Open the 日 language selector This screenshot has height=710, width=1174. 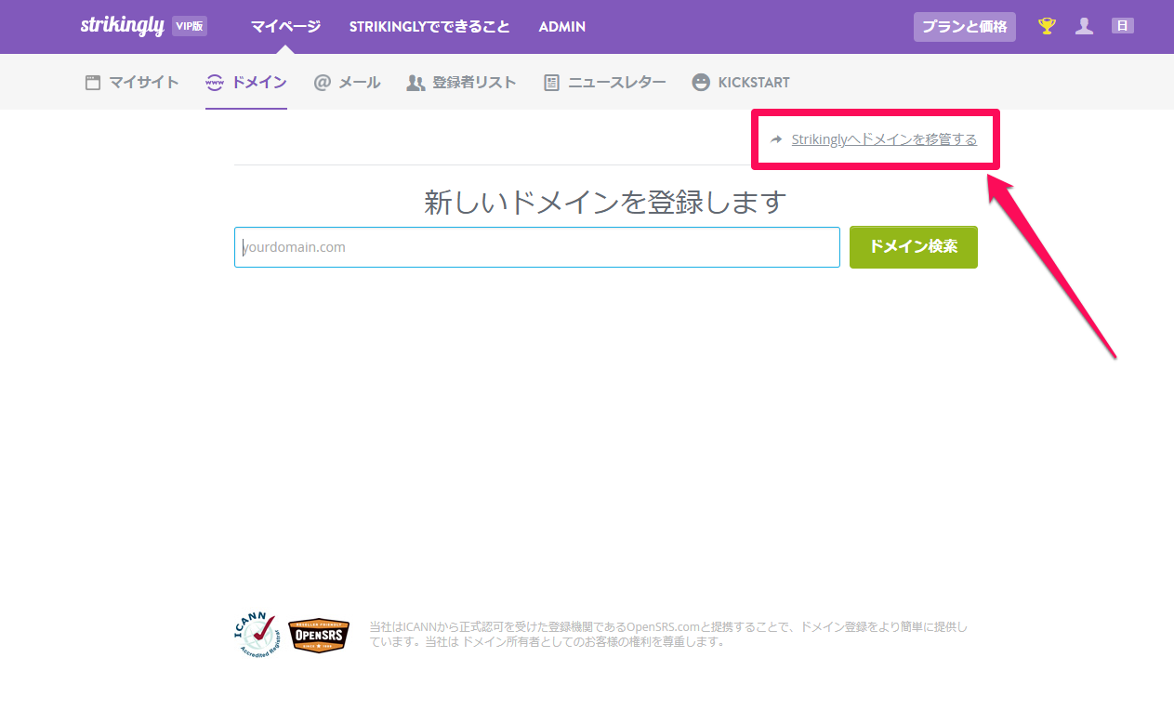coord(1122,26)
